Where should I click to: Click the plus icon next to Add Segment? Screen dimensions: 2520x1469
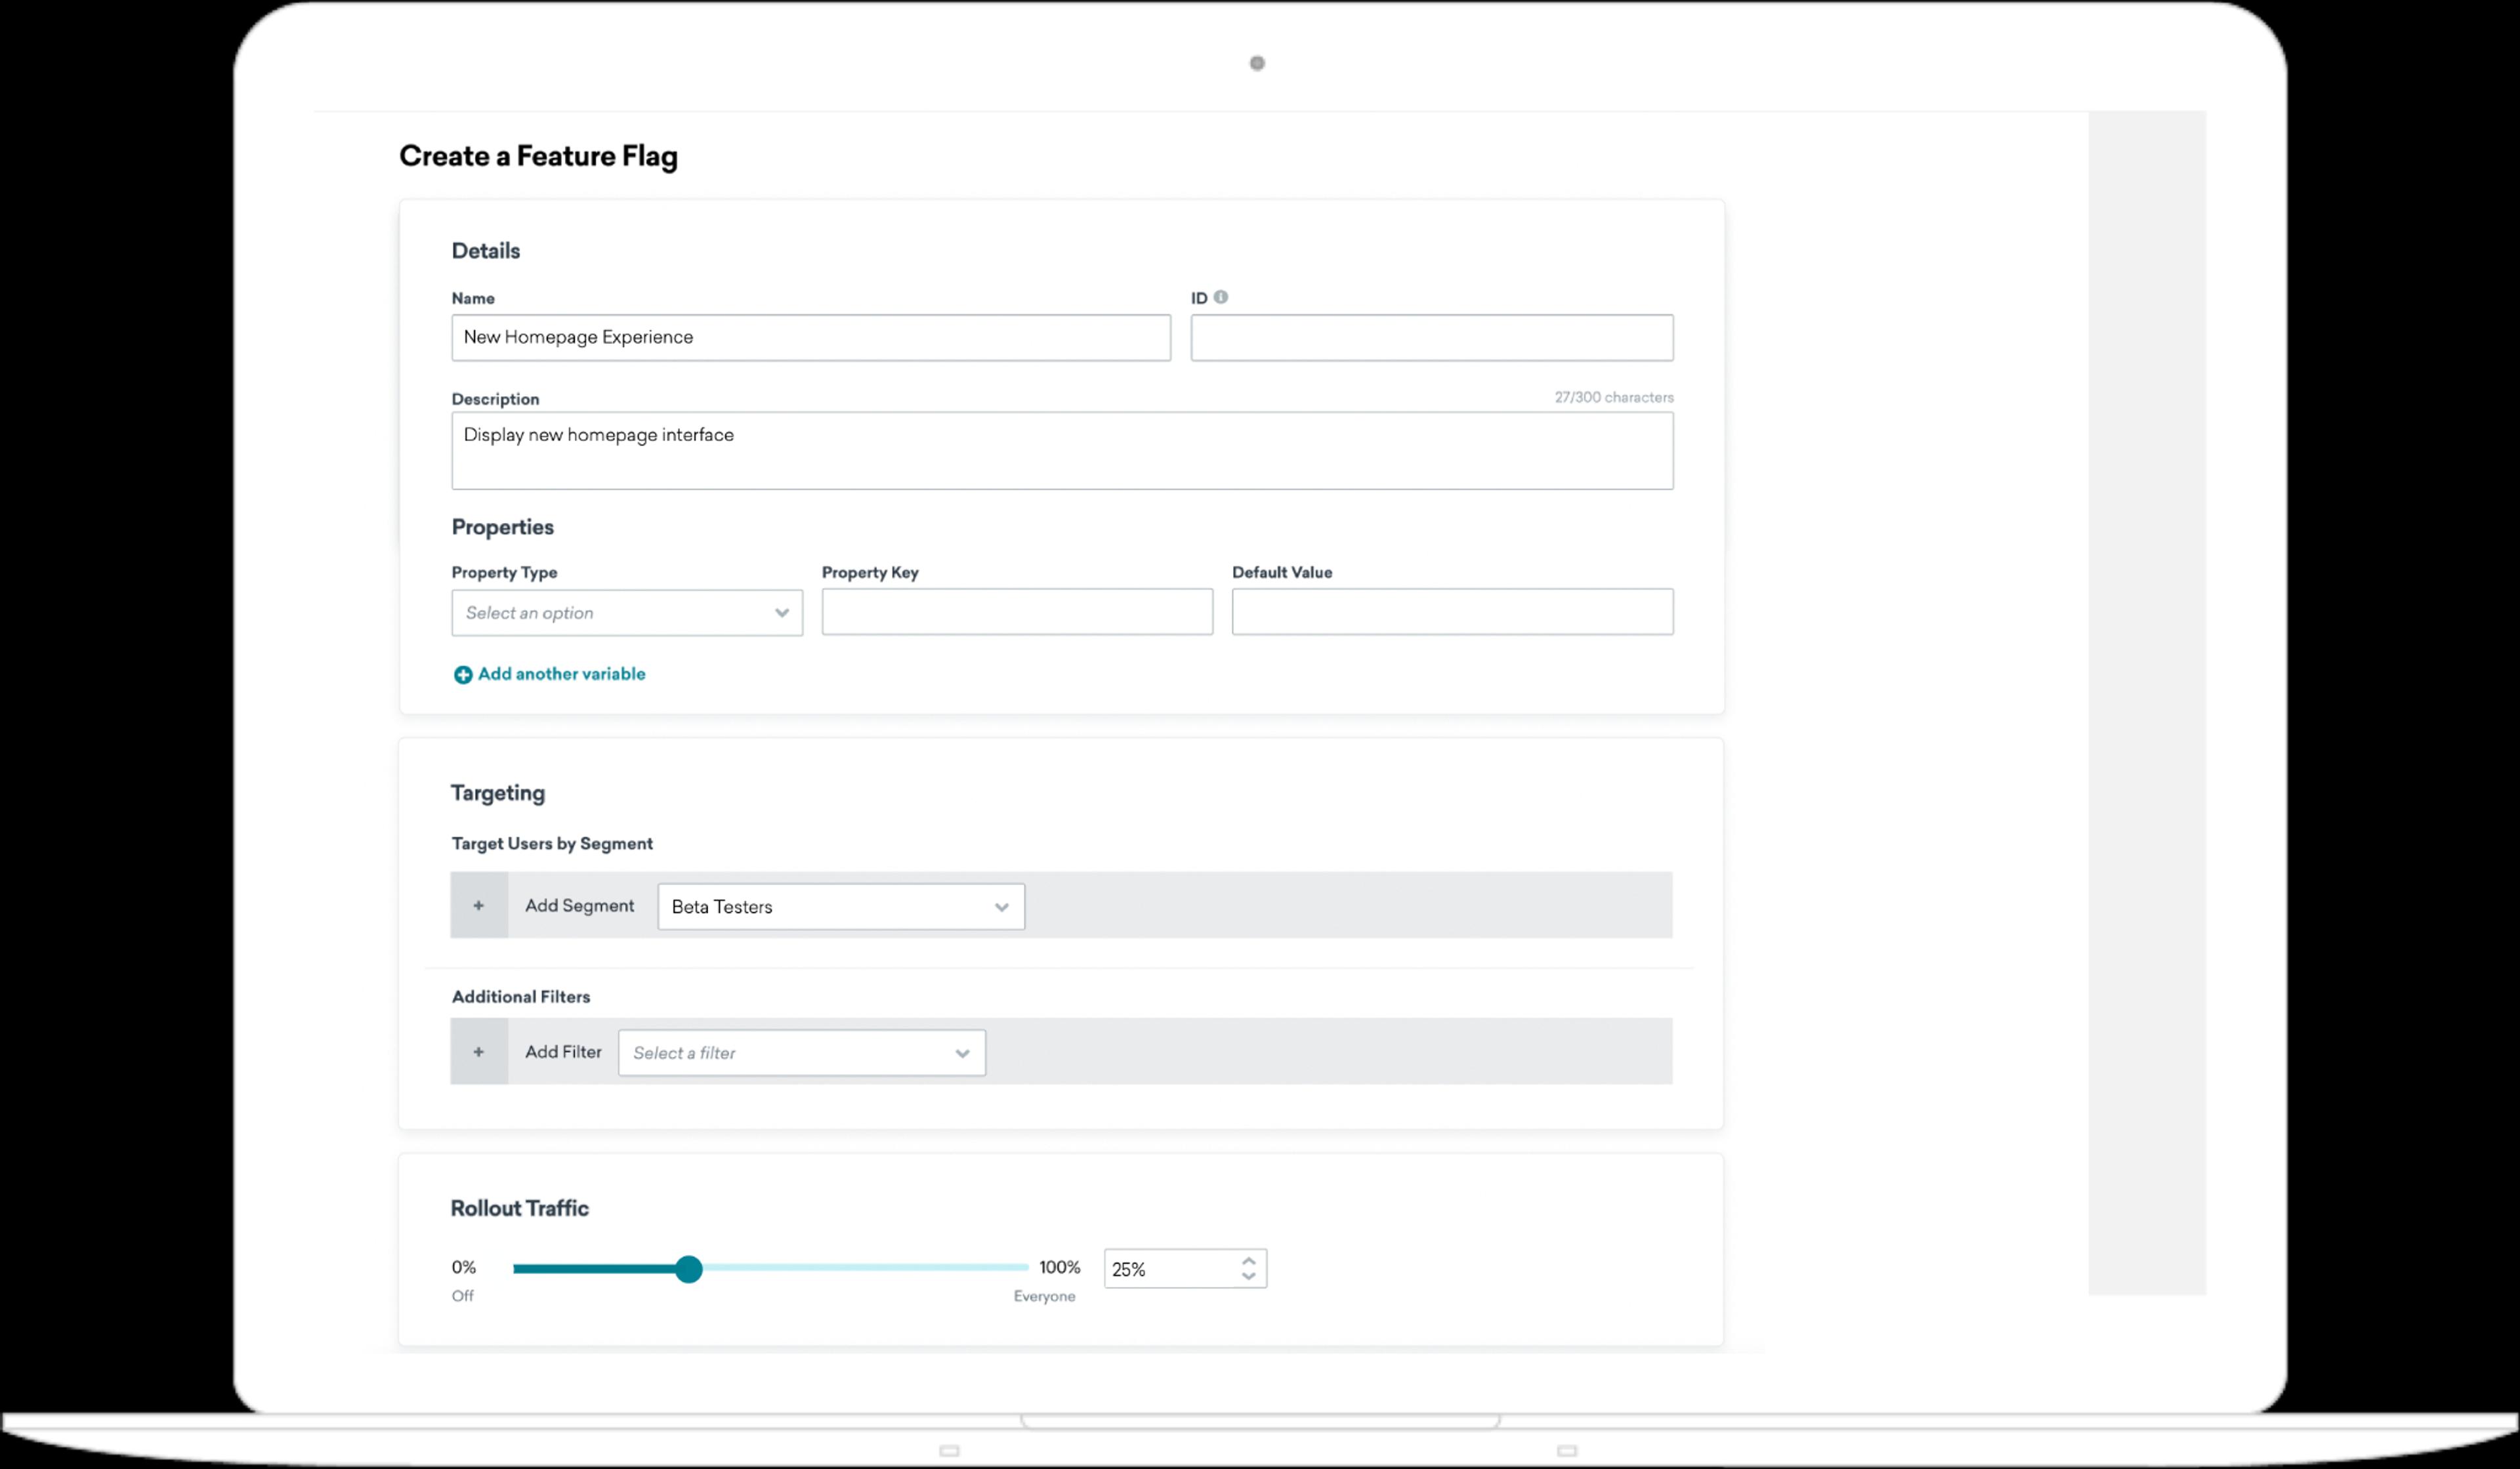(479, 905)
